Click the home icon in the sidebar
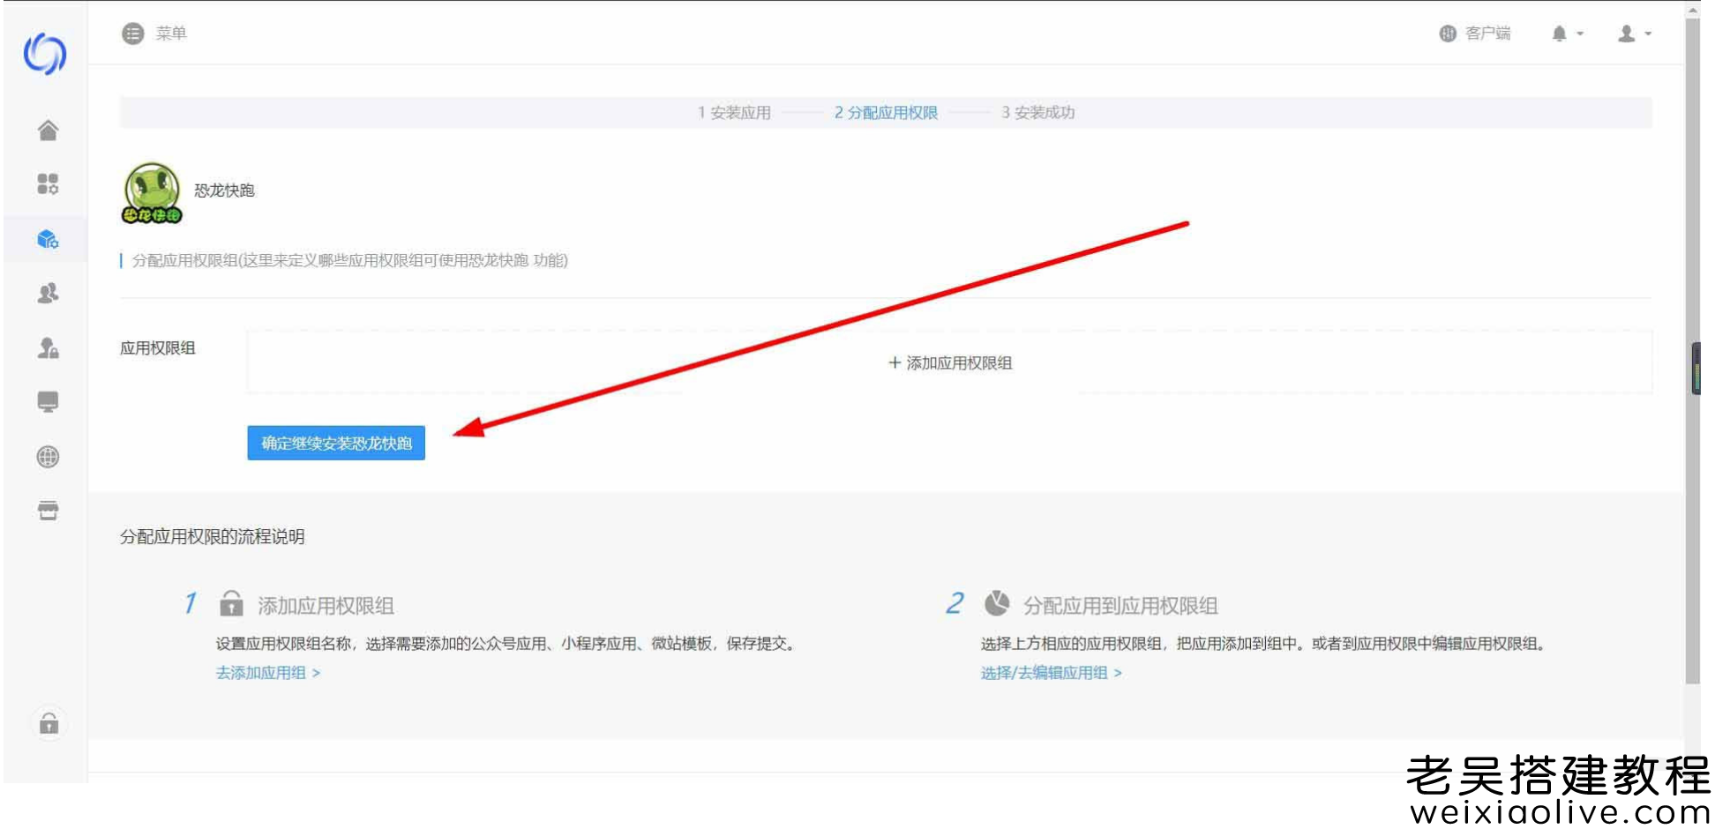Image resolution: width=1715 pixels, height=829 pixels. (x=49, y=130)
